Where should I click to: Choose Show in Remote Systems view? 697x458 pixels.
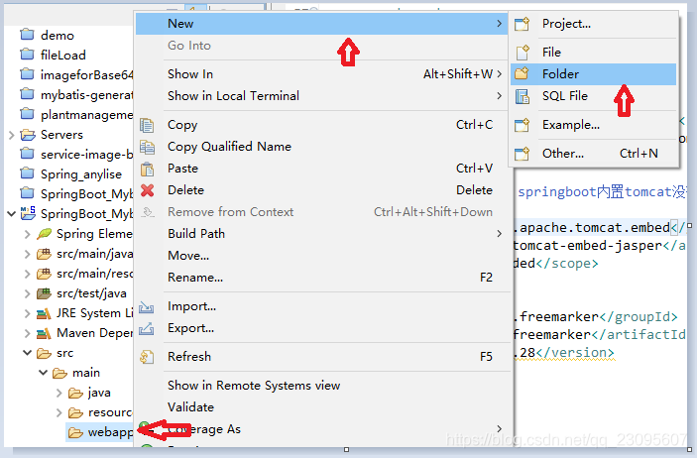322,386
